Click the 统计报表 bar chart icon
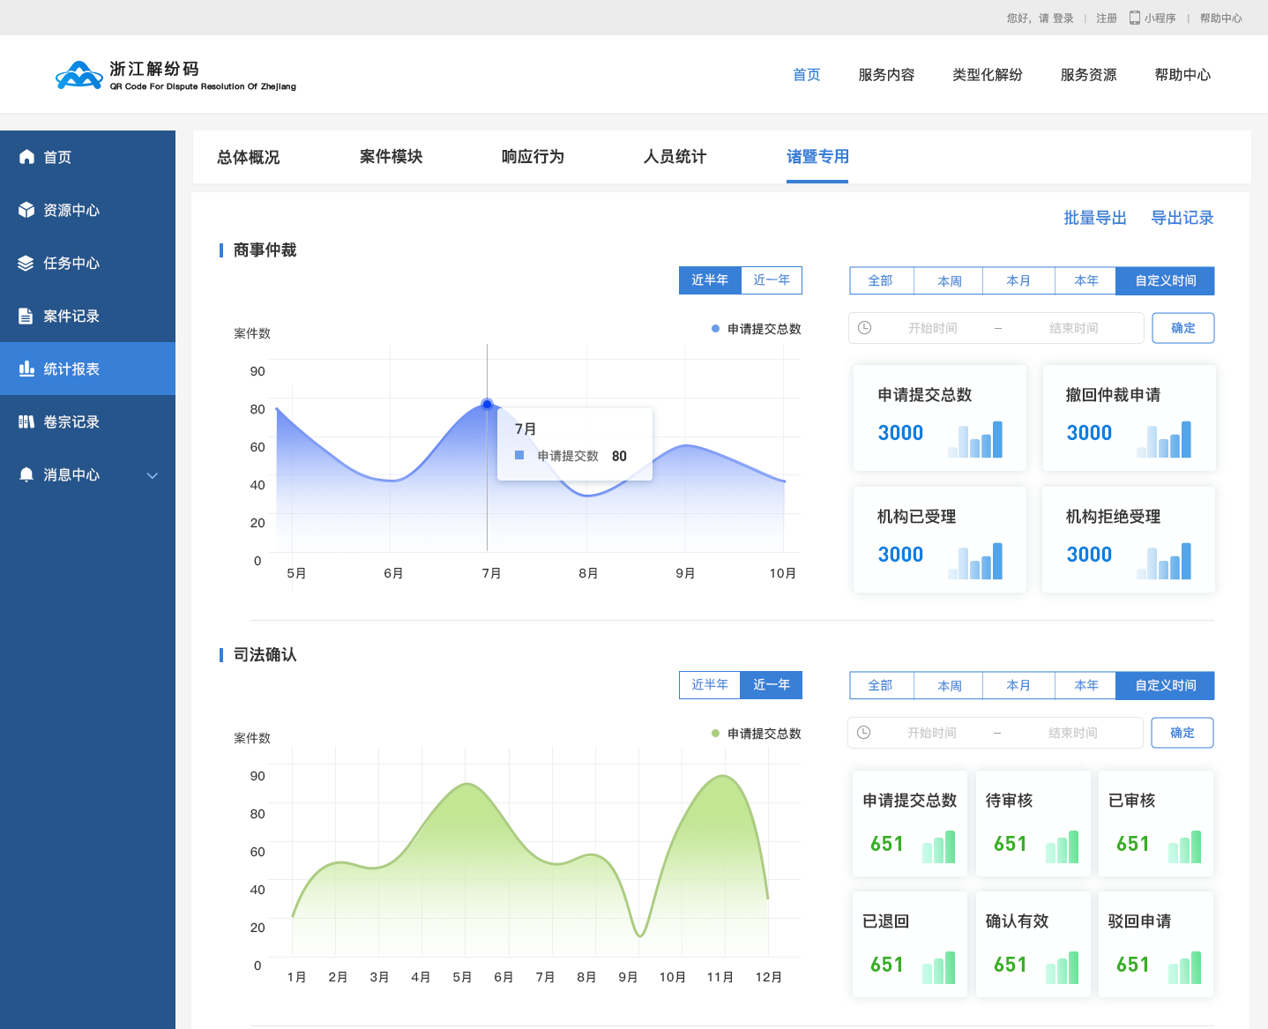 [x=26, y=369]
